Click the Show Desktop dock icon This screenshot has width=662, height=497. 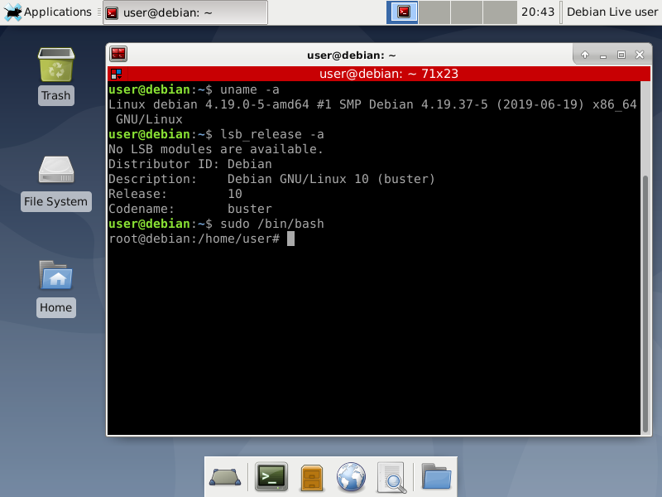[225, 478]
